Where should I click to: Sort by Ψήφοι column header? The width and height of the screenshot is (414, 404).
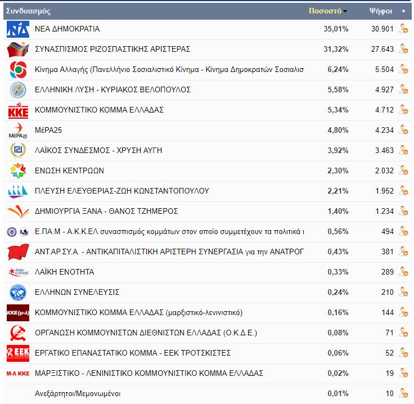click(x=380, y=11)
